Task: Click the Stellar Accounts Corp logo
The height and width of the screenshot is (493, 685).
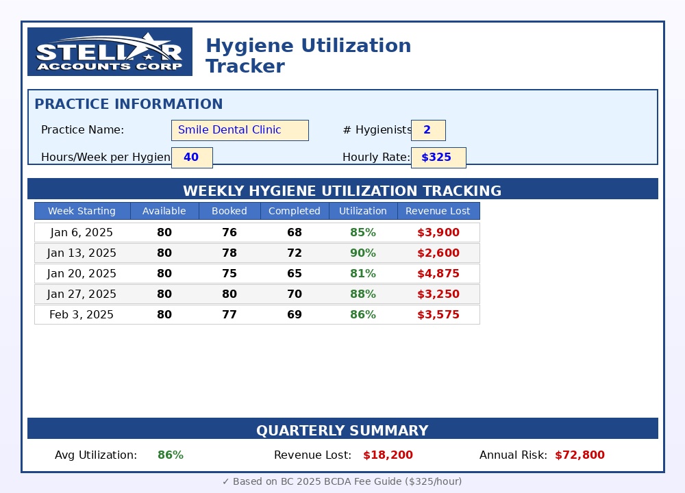Action: pyautogui.click(x=110, y=51)
